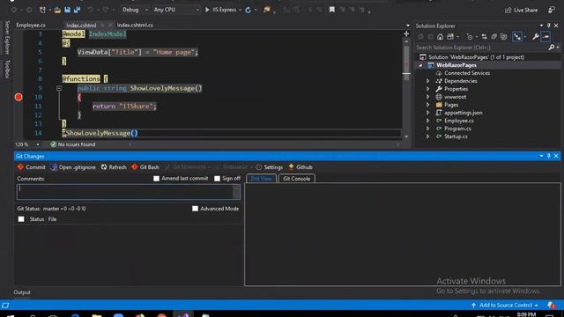Viewport: 564px width, 317px height.
Task: Click the browser refresh icon beside IIS Express
Action: (x=249, y=10)
